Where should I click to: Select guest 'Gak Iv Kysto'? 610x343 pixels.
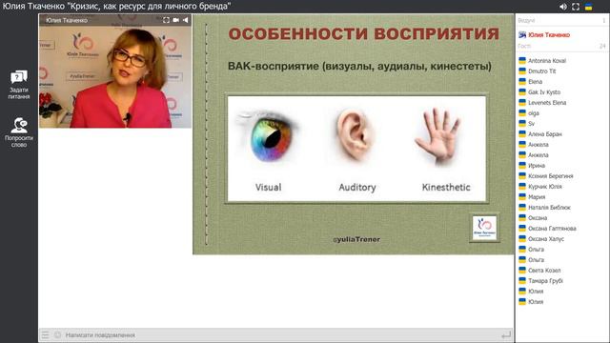pyautogui.click(x=544, y=92)
